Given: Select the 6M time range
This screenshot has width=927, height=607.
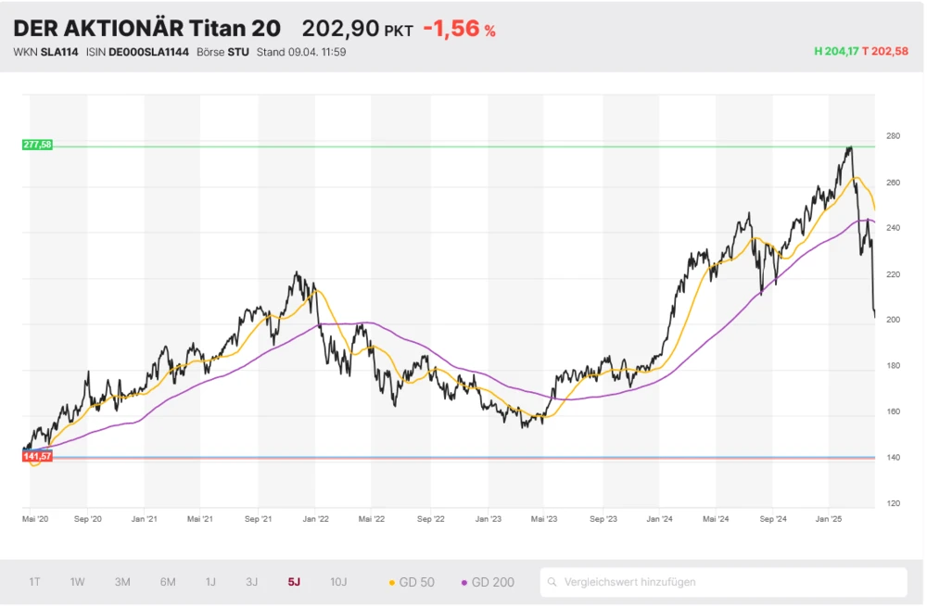Looking at the screenshot, I should pos(168,582).
